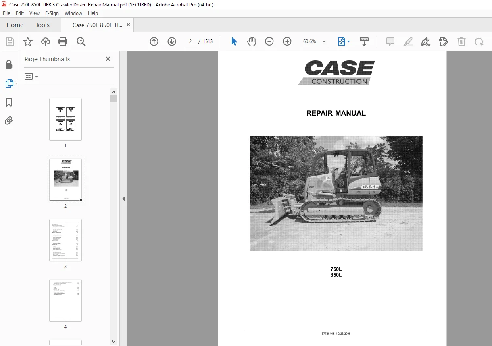Open the E-Sign menu

(52, 13)
